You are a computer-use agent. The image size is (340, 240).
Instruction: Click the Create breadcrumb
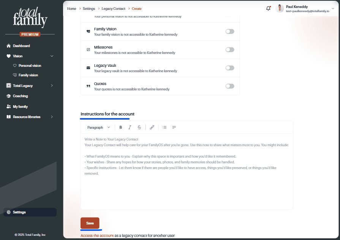pos(137,9)
